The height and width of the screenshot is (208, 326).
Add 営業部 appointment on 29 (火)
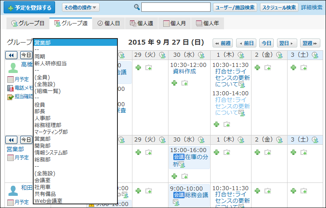point(138,152)
